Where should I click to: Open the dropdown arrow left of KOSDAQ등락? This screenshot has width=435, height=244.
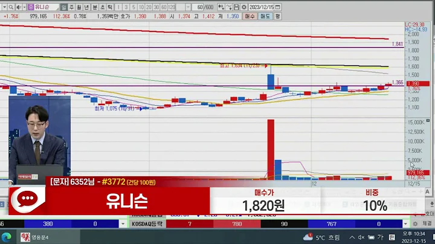click(123, 223)
